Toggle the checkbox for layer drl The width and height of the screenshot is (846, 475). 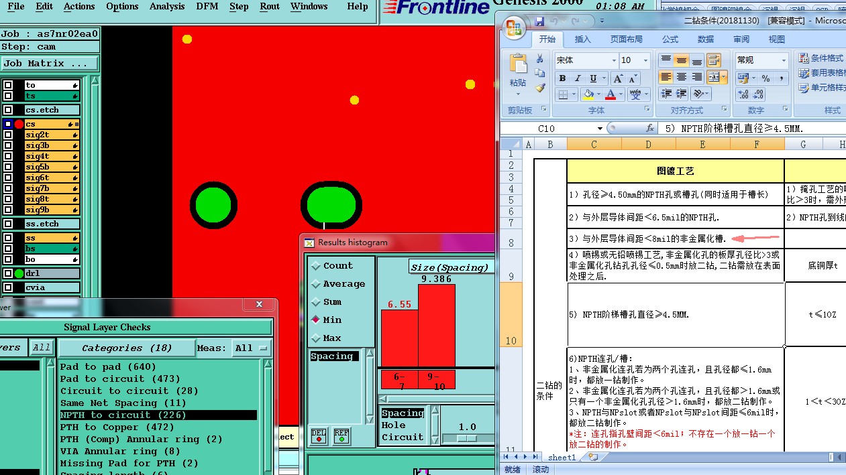point(8,273)
